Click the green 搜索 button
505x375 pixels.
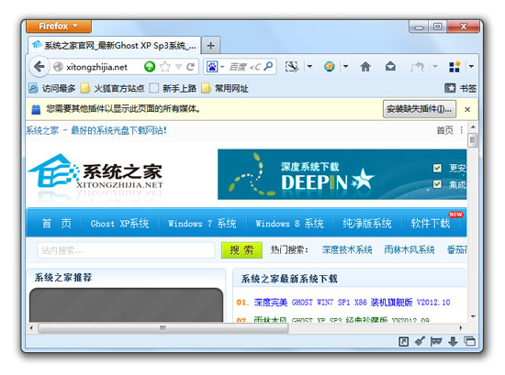[x=241, y=250]
